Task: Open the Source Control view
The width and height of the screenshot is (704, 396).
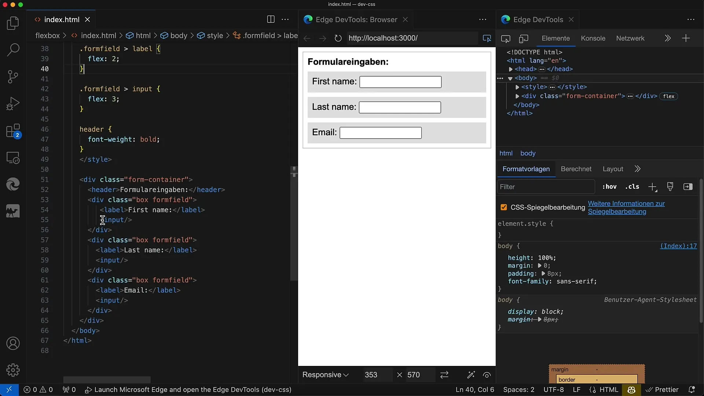Action: coord(13,77)
